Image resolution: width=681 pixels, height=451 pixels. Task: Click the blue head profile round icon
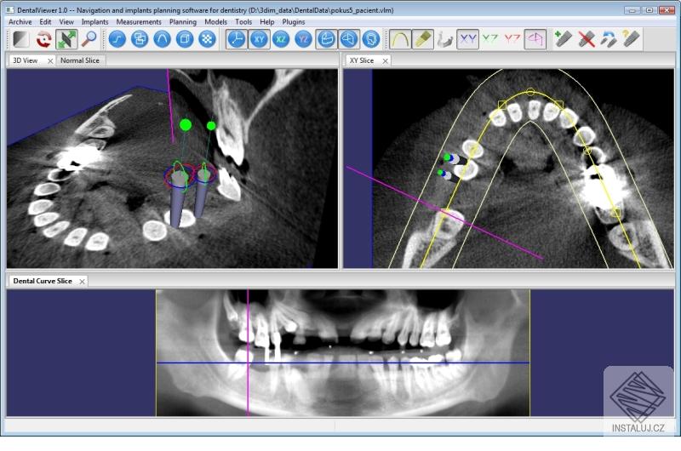coord(371,39)
